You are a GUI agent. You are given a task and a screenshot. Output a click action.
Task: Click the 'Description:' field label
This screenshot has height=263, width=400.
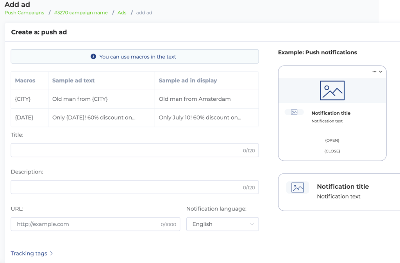27,172
